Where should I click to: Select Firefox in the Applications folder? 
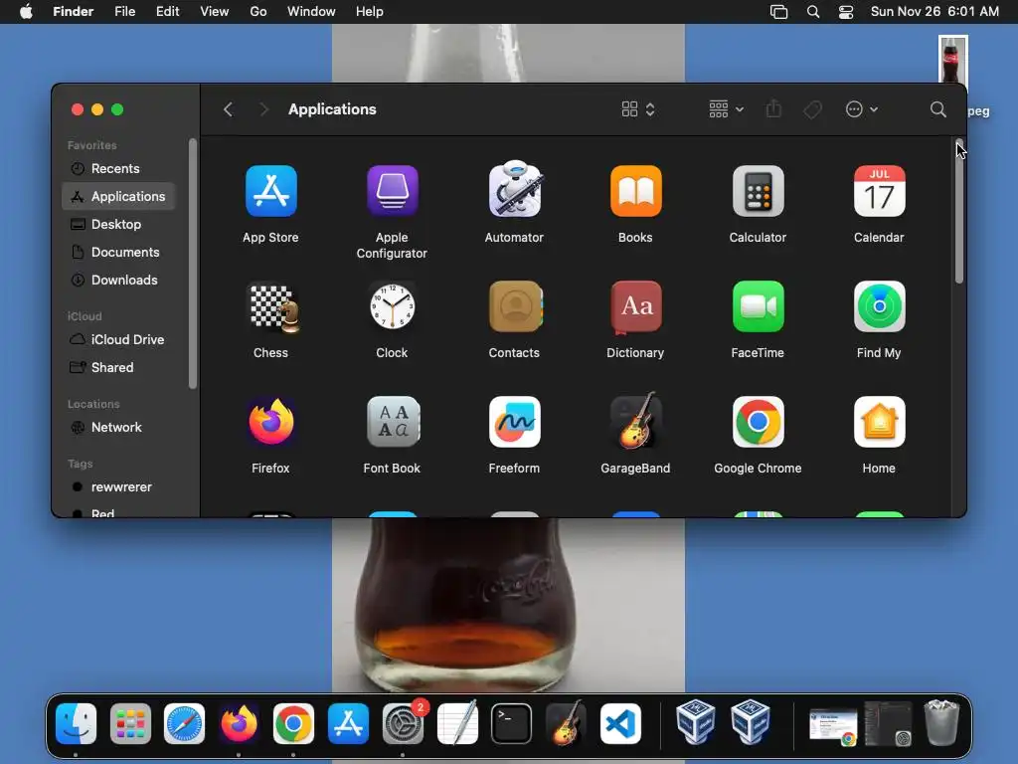pyautogui.click(x=270, y=422)
